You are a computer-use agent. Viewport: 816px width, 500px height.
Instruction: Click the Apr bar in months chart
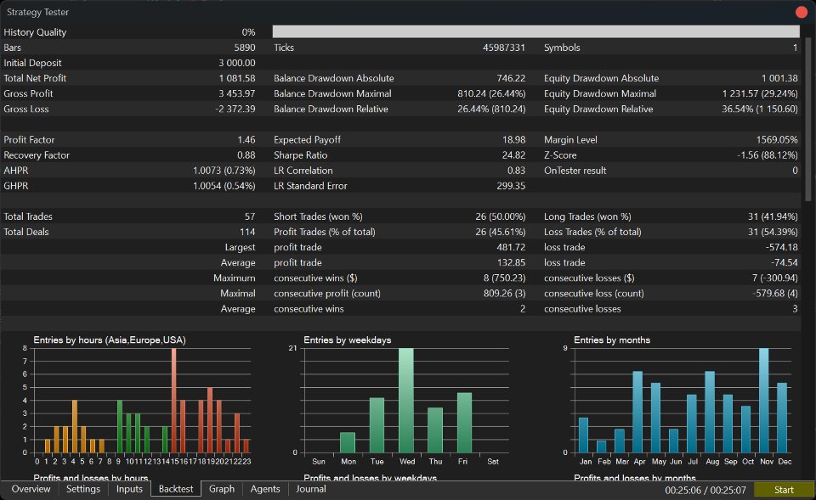click(x=637, y=412)
